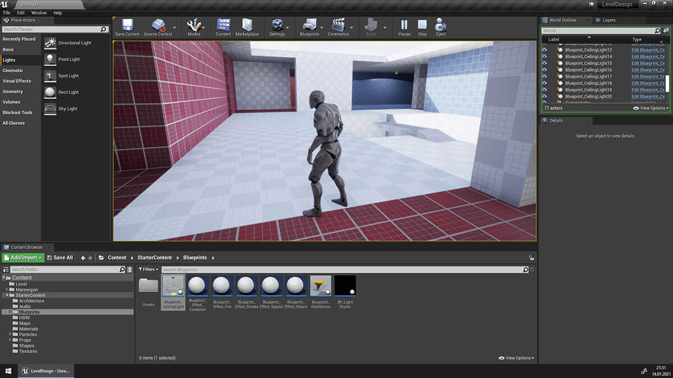
Task: Open the Filters dropdown in Content Browser
Action: click(149, 269)
